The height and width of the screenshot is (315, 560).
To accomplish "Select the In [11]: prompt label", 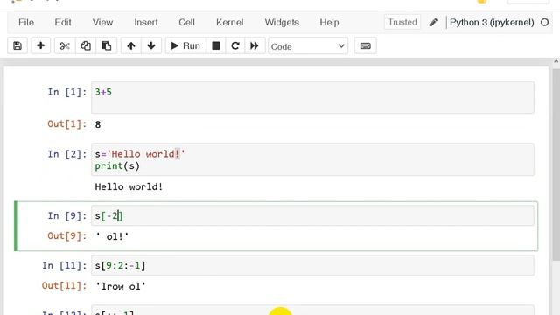I will click(64, 266).
